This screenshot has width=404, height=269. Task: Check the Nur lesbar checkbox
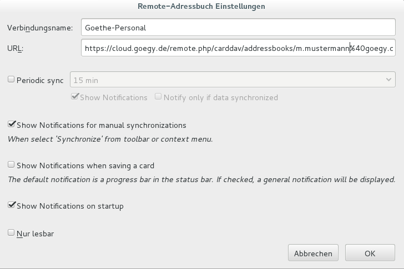[x=11, y=233]
